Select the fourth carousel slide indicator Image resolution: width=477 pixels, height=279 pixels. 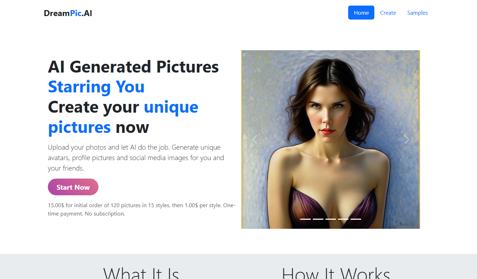click(x=343, y=219)
